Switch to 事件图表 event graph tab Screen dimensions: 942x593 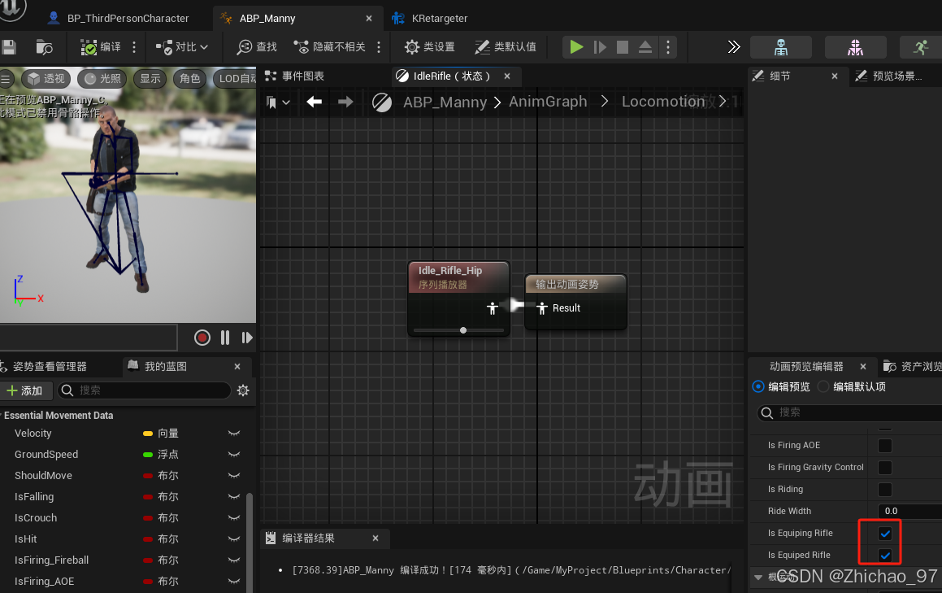pyautogui.click(x=295, y=76)
